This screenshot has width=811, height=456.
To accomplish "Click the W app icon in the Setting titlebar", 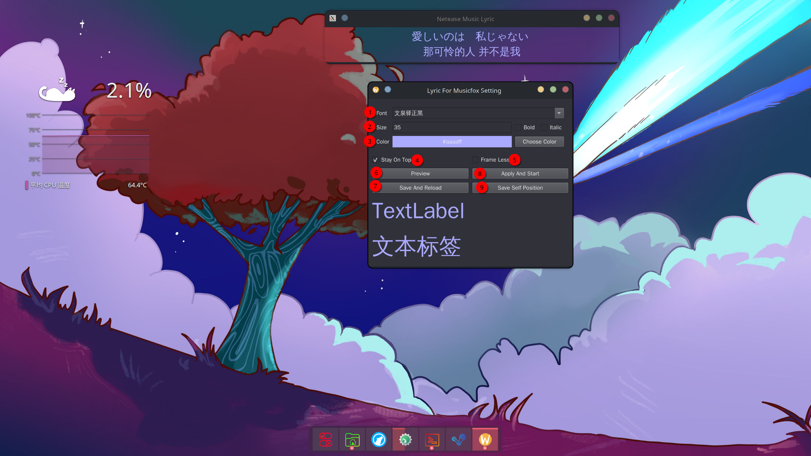I will pos(376,90).
